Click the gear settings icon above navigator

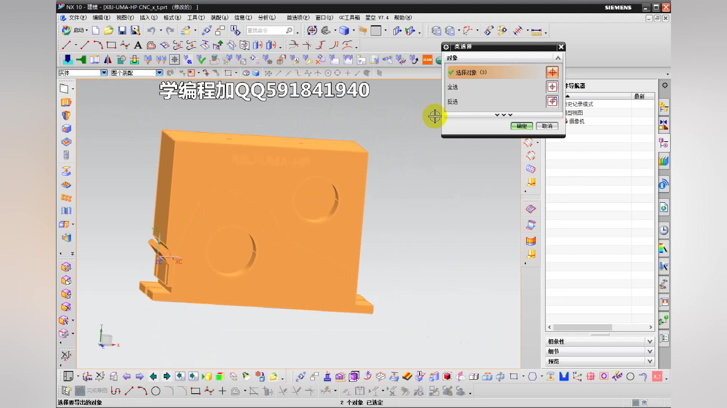point(665,85)
